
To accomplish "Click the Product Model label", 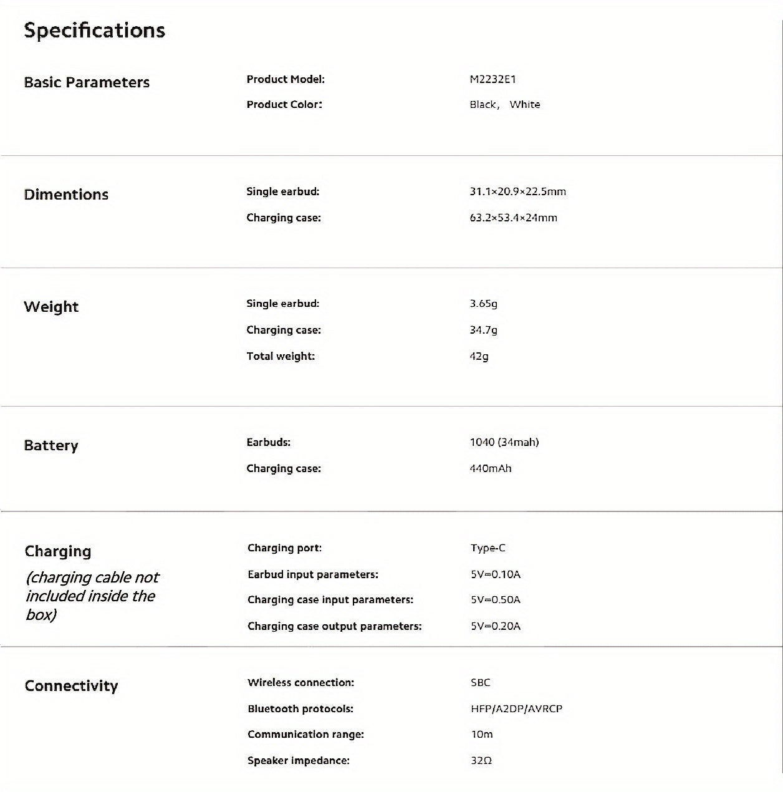I will pos(286,79).
